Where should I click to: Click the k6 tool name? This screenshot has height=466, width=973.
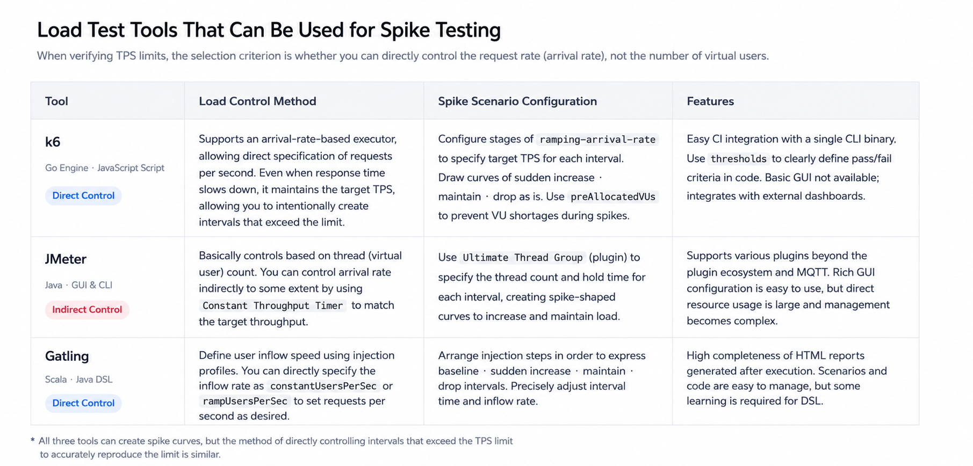coord(53,142)
